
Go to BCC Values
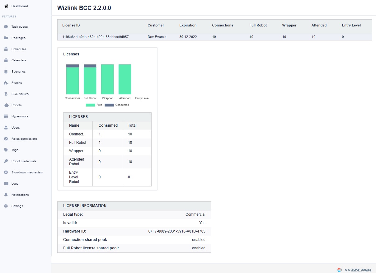(x=20, y=94)
